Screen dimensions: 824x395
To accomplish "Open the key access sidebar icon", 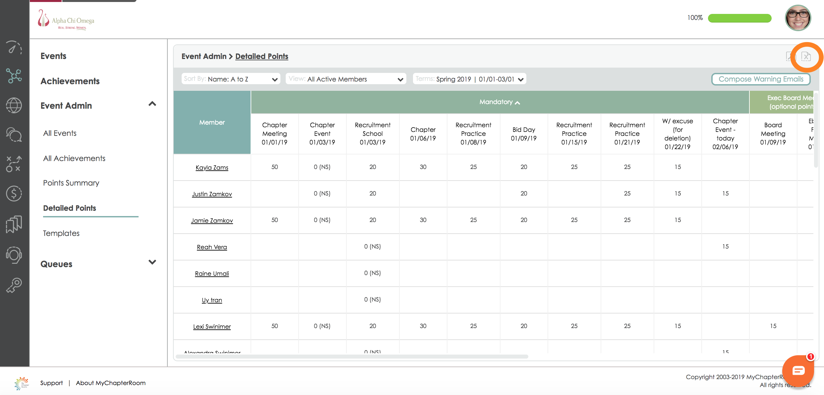I will pos(14,285).
